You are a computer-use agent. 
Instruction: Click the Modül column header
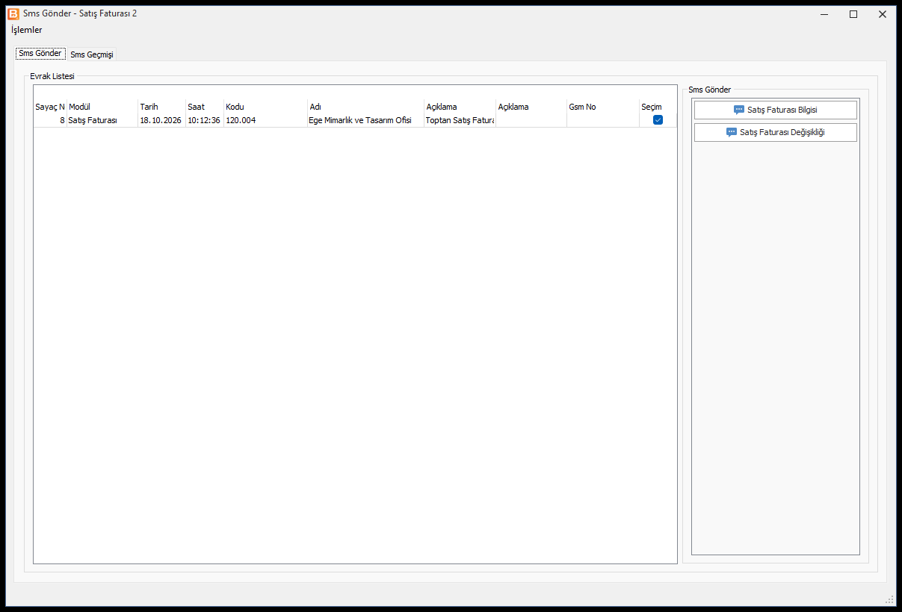(102, 107)
